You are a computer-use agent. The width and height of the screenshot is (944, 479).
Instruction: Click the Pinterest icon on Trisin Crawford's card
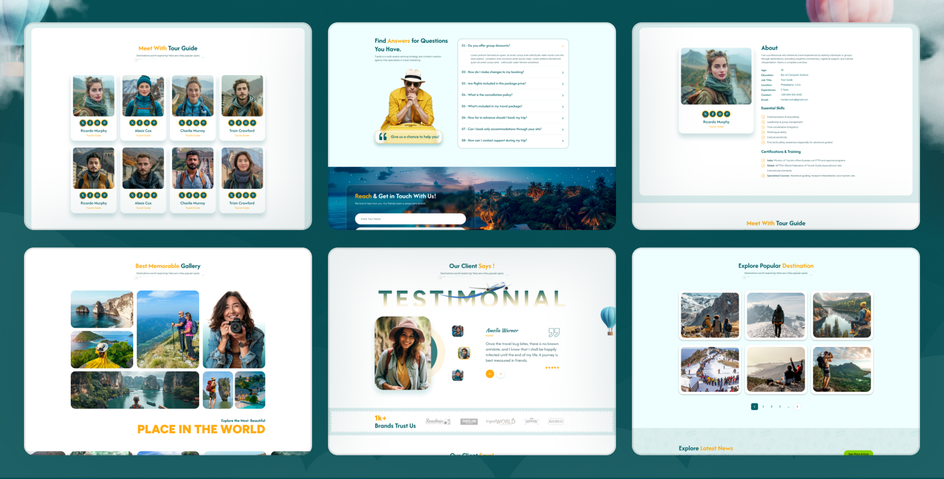(x=253, y=122)
